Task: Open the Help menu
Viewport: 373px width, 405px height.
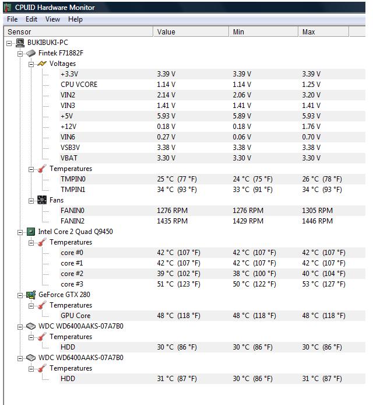Action: (x=75, y=19)
